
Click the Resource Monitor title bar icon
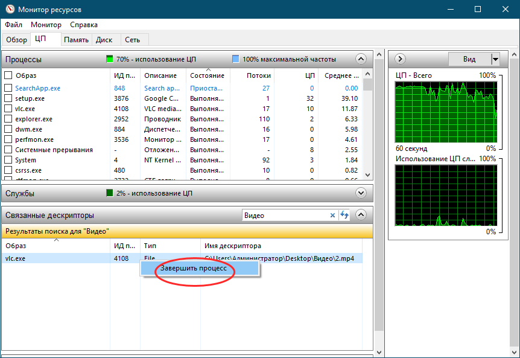[9, 9]
